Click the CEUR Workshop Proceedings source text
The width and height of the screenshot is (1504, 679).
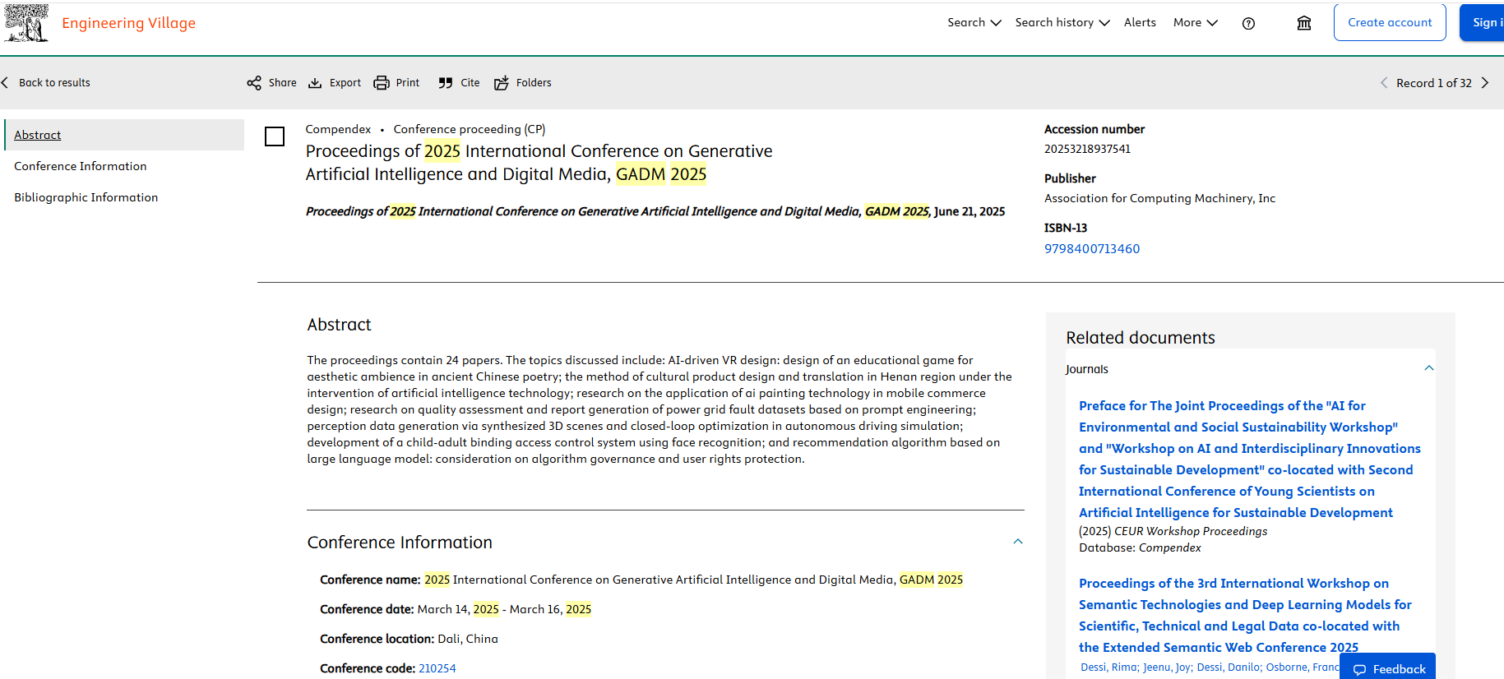[1191, 531]
